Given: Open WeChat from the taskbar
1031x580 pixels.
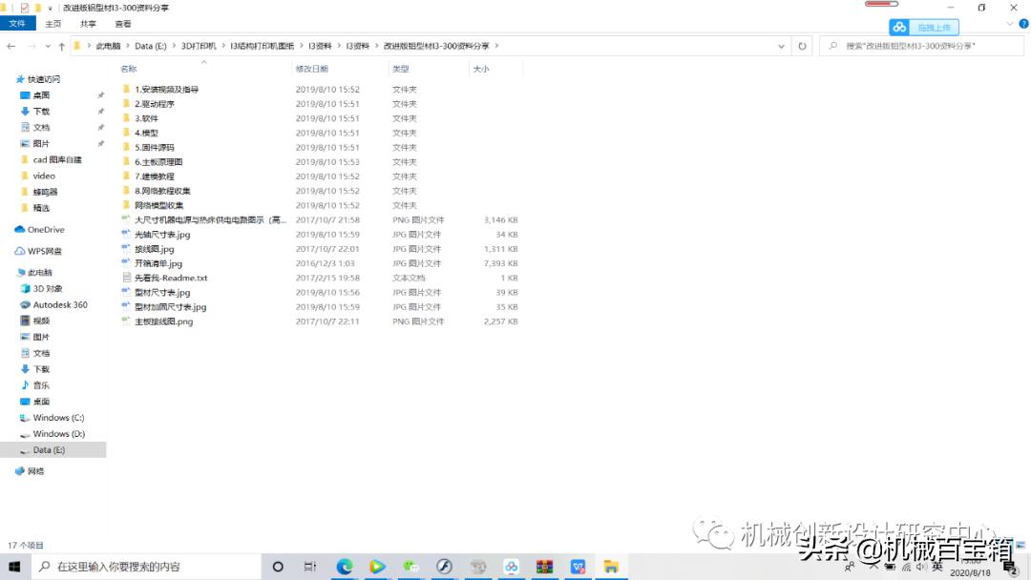Looking at the screenshot, I should [410, 566].
